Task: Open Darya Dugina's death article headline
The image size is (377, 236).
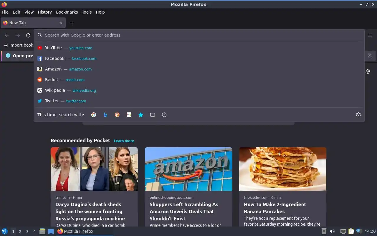Action: point(90,212)
